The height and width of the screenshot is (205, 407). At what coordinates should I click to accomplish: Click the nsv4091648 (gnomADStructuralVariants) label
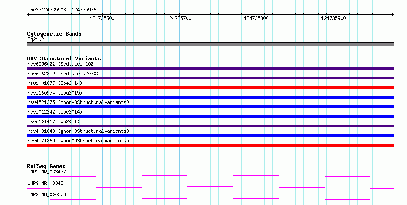(x=78, y=131)
